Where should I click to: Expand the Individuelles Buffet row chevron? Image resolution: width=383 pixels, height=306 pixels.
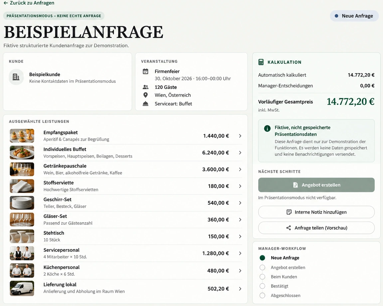coord(240,153)
